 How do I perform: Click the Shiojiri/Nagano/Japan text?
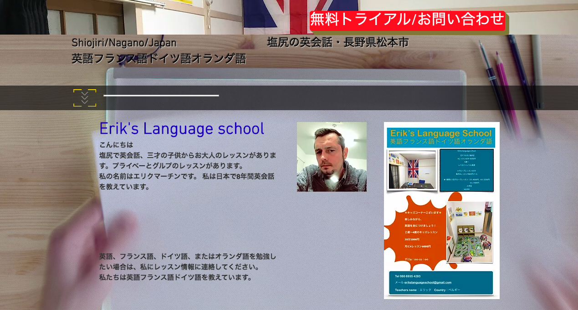124,43
